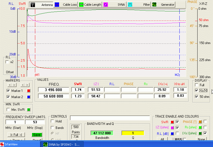213x147 pixels.
Task: Click the blue Marker 2 colour swatch
Action: tap(29, 97)
